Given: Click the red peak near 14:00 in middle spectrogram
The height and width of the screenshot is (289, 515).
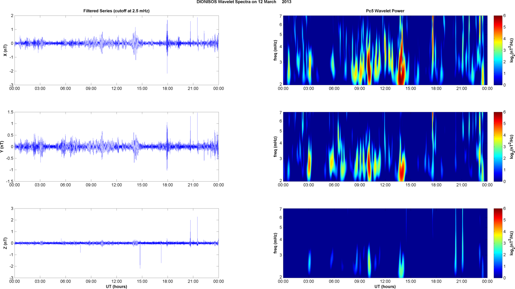Looking at the screenshot, I should pos(401,169).
